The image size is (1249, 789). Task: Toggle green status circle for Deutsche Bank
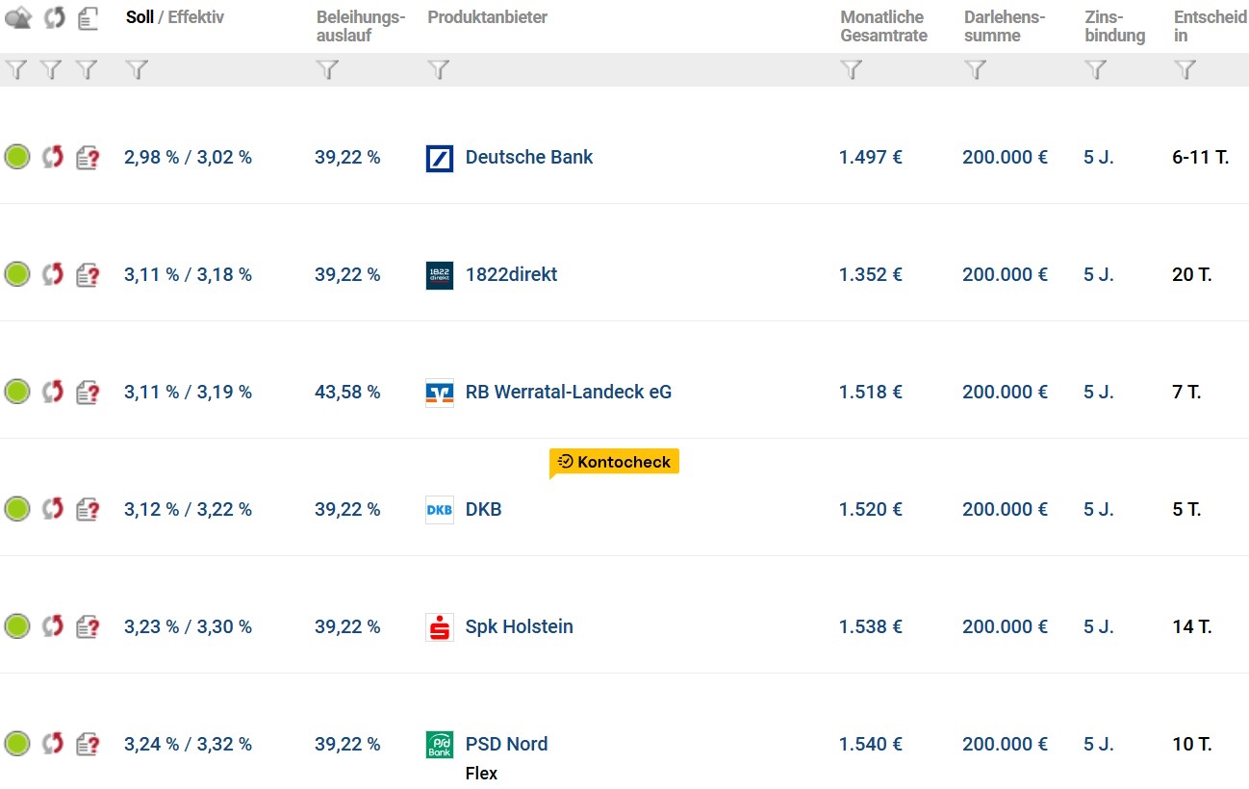pos(17,157)
